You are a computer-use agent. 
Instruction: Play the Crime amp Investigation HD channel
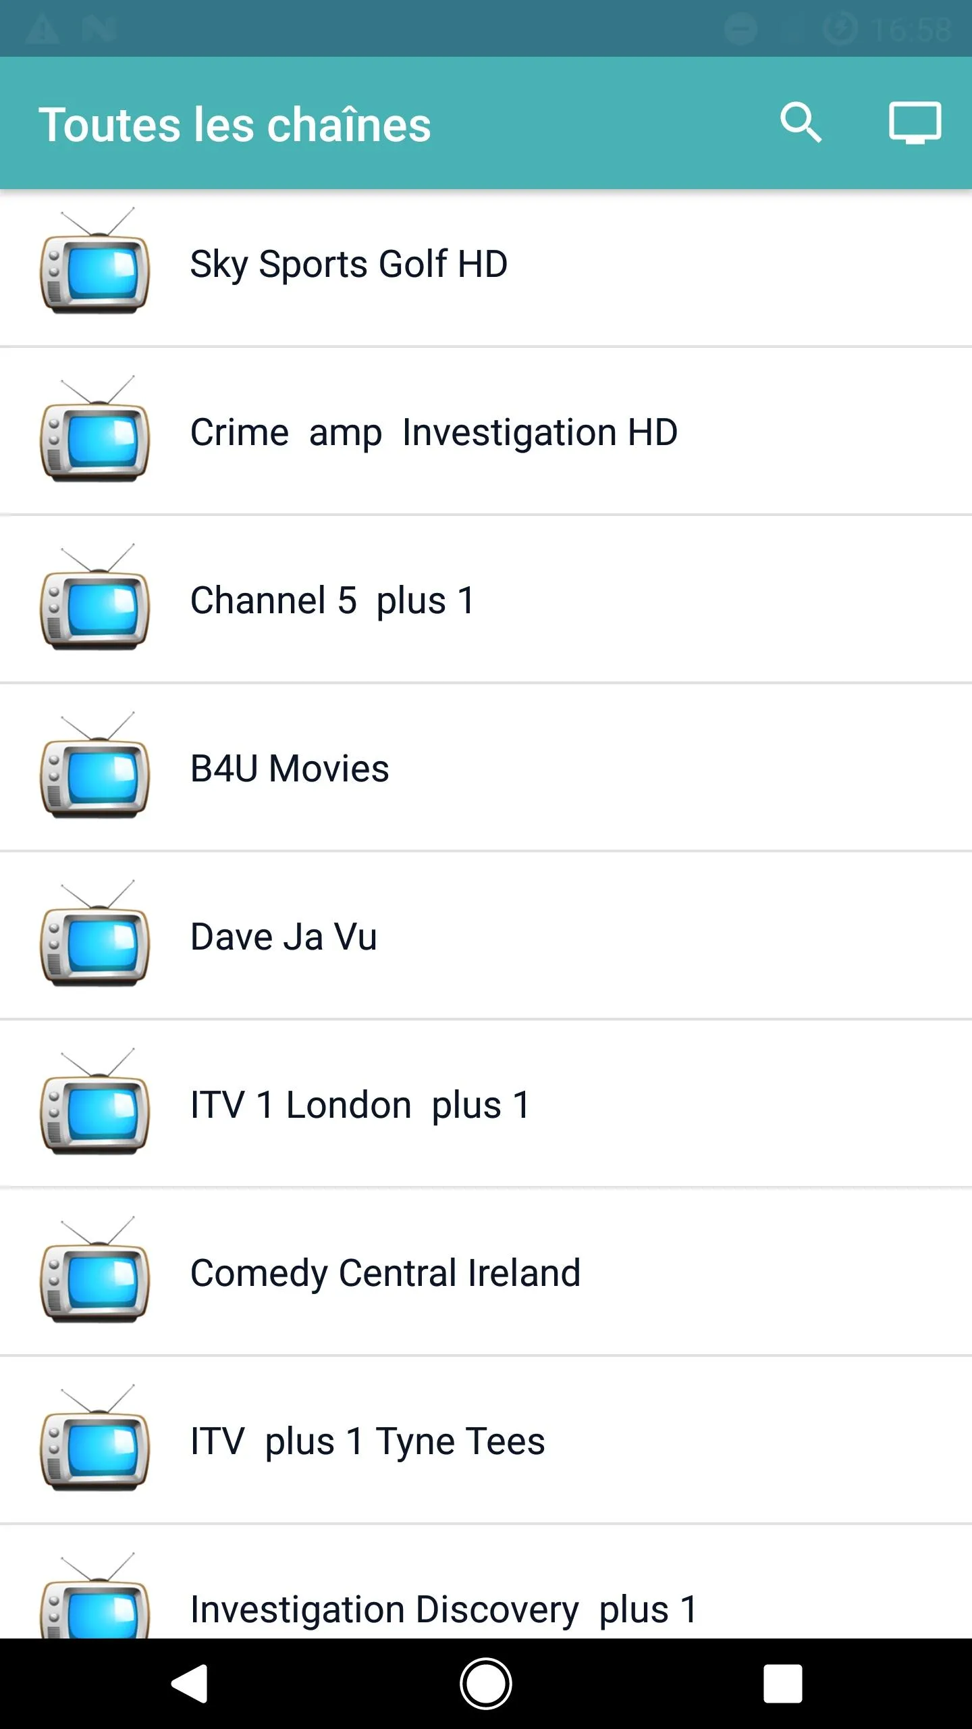[432, 431]
